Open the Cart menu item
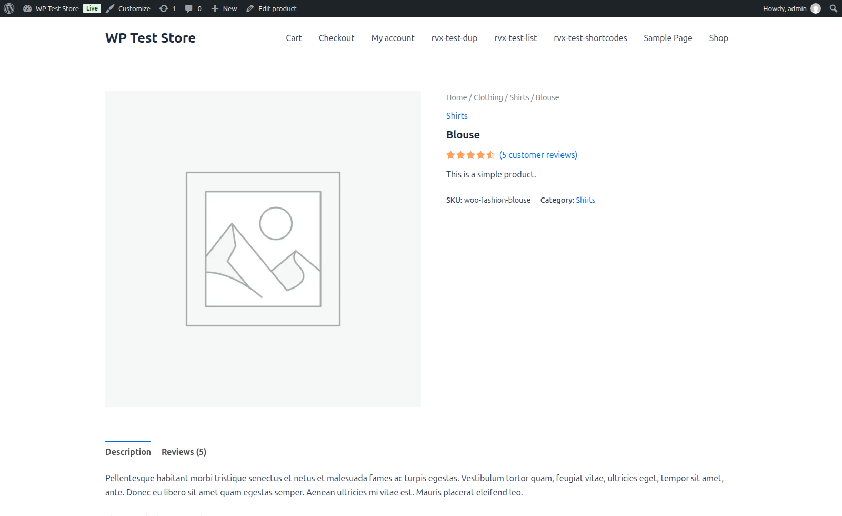The width and height of the screenshot is (842, 516). (x=294, y=38)
